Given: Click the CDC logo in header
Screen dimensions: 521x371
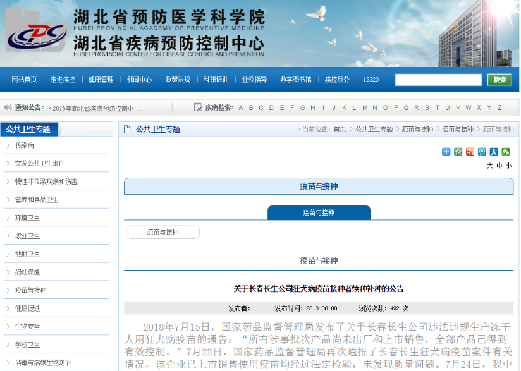Looking at the screenshot, I should pyautogui.click(x=37, y=37).
